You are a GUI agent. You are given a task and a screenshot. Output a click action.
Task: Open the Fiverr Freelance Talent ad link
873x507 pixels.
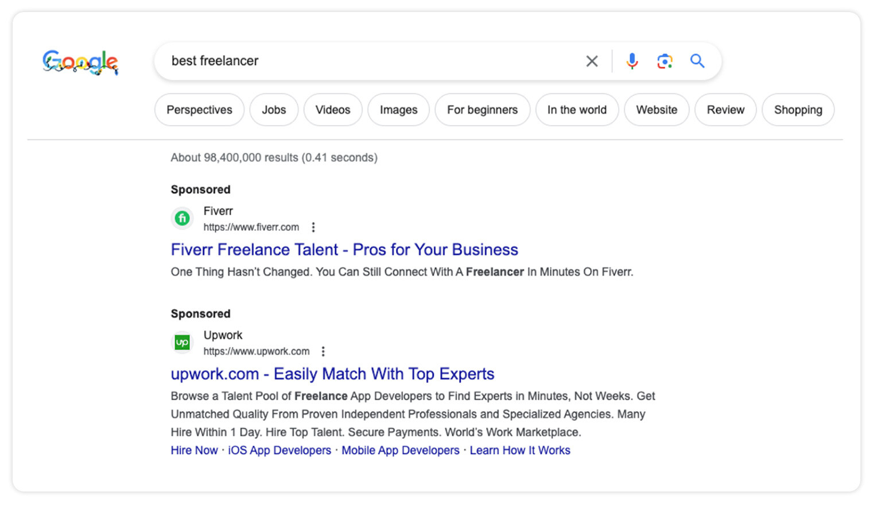point(344,249)
